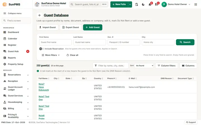Click the SunTatva Demo Hotel logo
Image resolution: width=201 pixels, height=125 pixels.
[x=37, y=4]
